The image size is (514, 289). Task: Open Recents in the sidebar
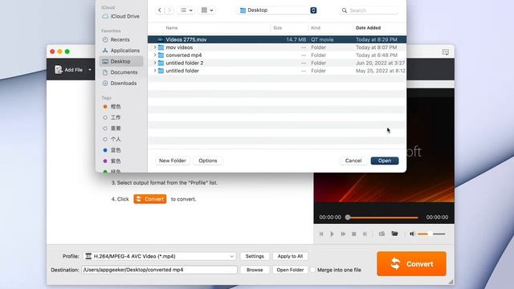[x=120, y=39]
